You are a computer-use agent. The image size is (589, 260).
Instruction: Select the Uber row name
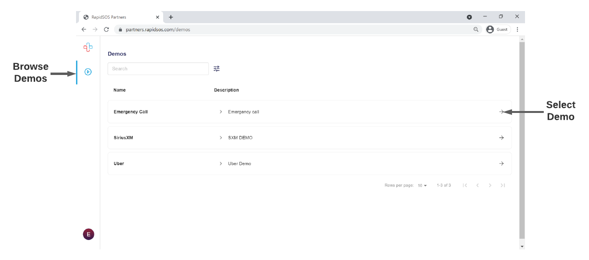pyautogui.click(x=119, y=164)
